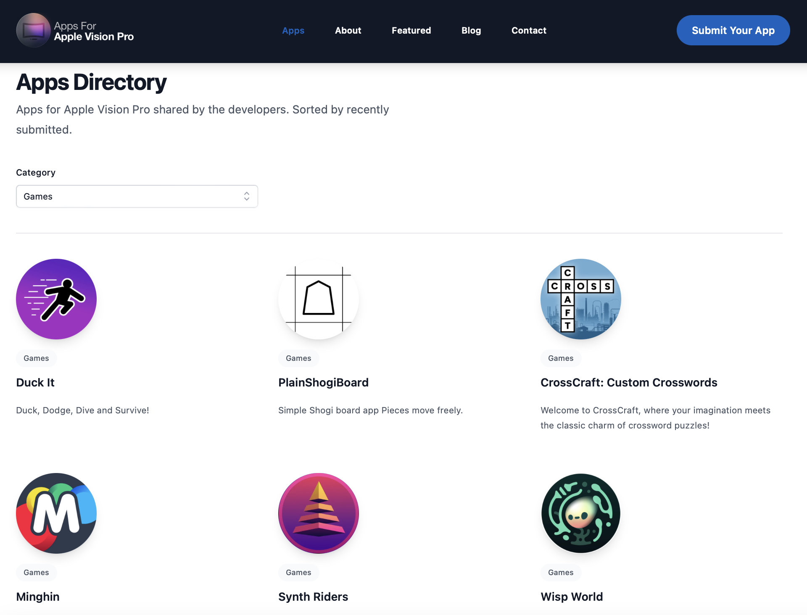Image resolution: width=807 pixels, height=615 pixels.
Task: Click the Apps For Apple Vision Pro logo icon
Action: point(33,30)
